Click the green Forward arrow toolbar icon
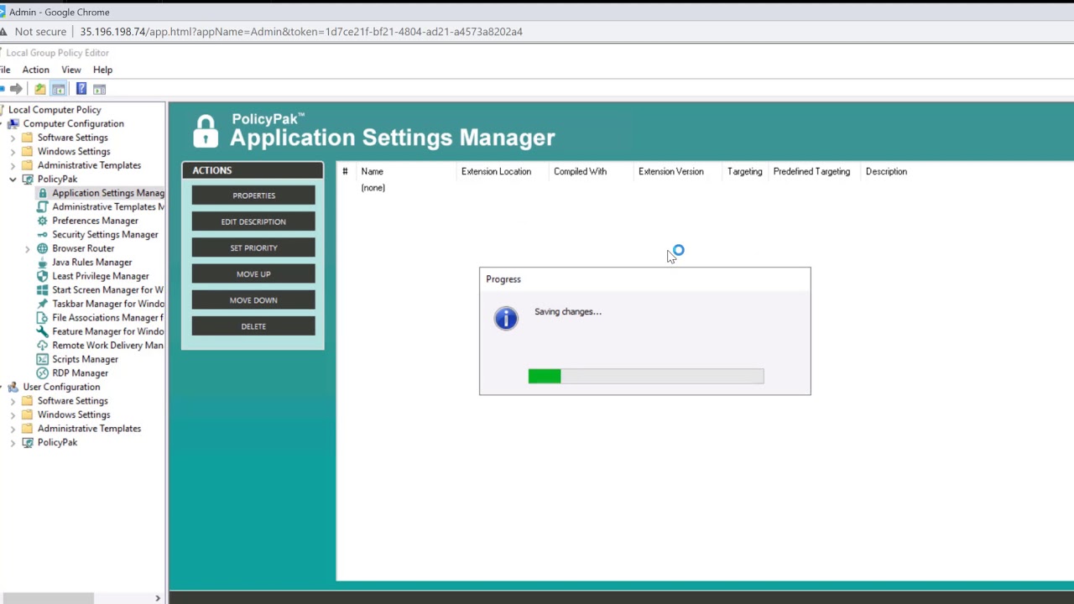The height and width of the screenshot is (604, 1074). coord(16,89)
